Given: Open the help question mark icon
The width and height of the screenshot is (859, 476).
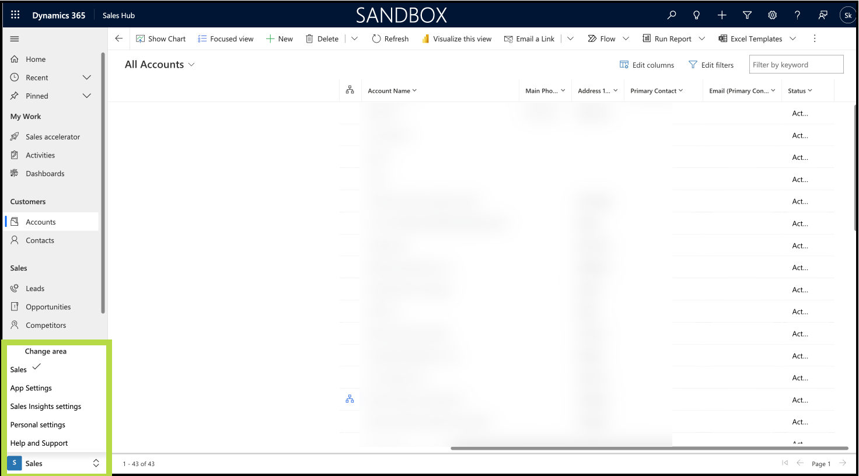Looking at the screenshot, I should point(797,15).
